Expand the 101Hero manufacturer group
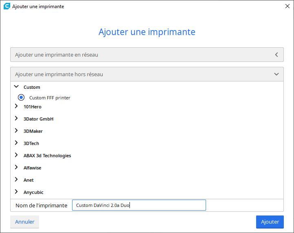The width and height of the screenshot is (294, 233). (x=16, y=106)
